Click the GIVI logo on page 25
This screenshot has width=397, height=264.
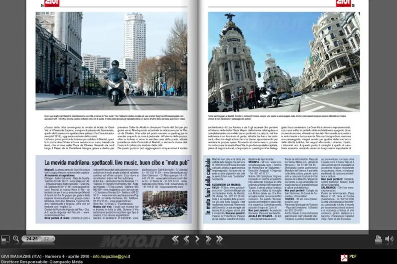[x=344, y=3]
